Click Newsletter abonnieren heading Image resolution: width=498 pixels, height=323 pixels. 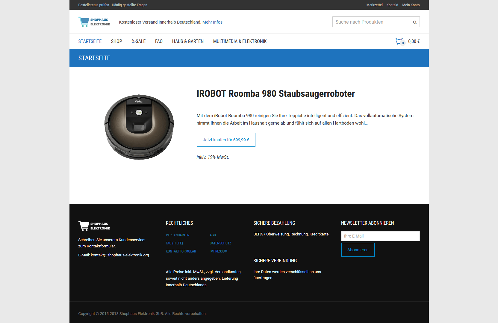tap(367, 223)
